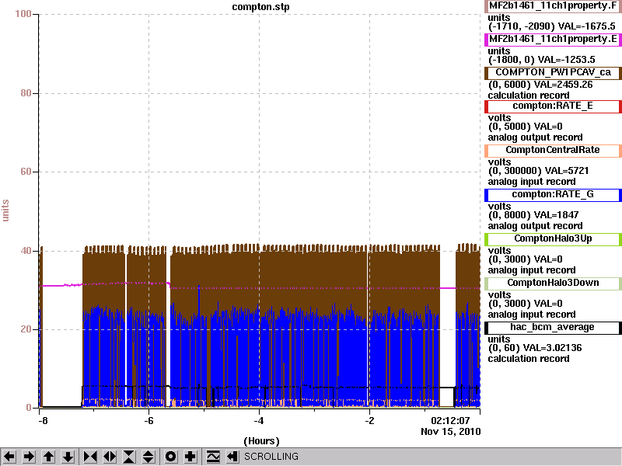The image size is (622, 466).
Task: Click the -8 hours tick label
Action: (43, 421)
